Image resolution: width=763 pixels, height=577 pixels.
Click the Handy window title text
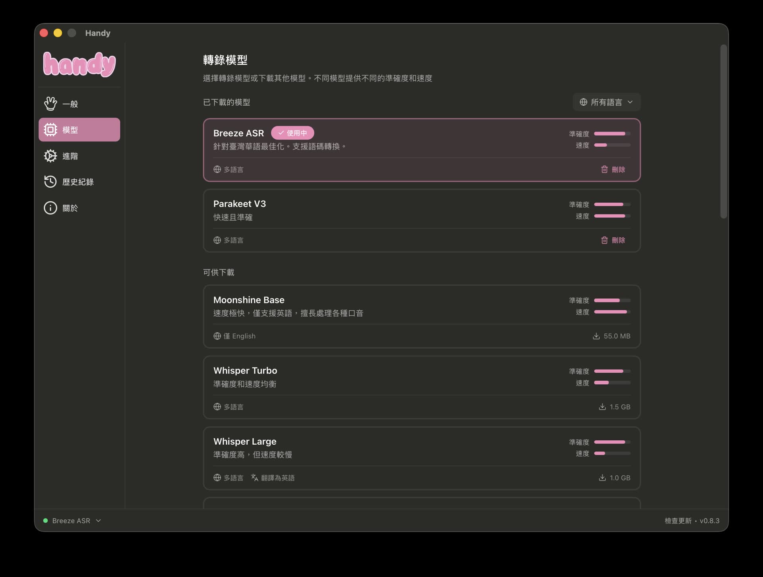(98, 33)
